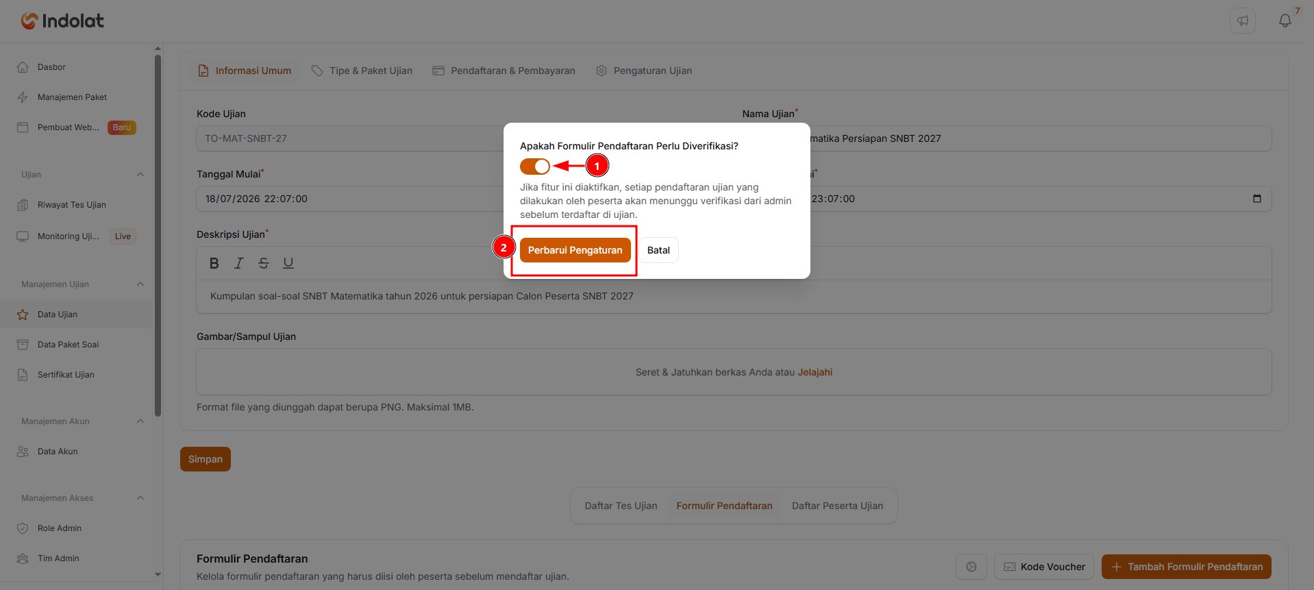Toggle the registration form verification switch
Image resolution: width=1314 pixels, height=590 pixels.
pos(534,167)
